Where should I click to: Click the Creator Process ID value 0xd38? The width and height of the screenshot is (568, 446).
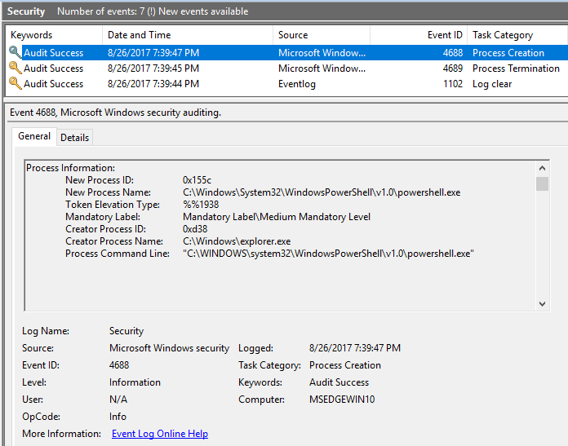195,229
